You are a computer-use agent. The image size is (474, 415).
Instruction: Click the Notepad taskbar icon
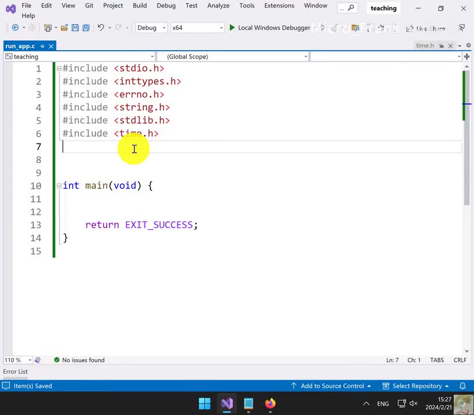pyautogui.click(x=249, y=403)
